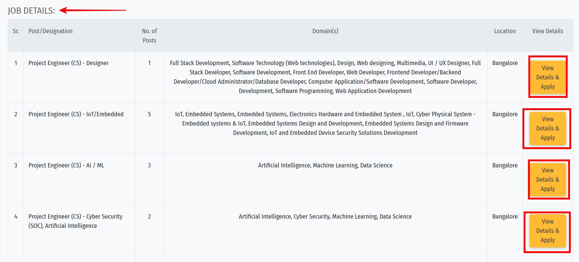
Task: Click the red arrow beside JOB DETAILS
Action: (93, 10)
